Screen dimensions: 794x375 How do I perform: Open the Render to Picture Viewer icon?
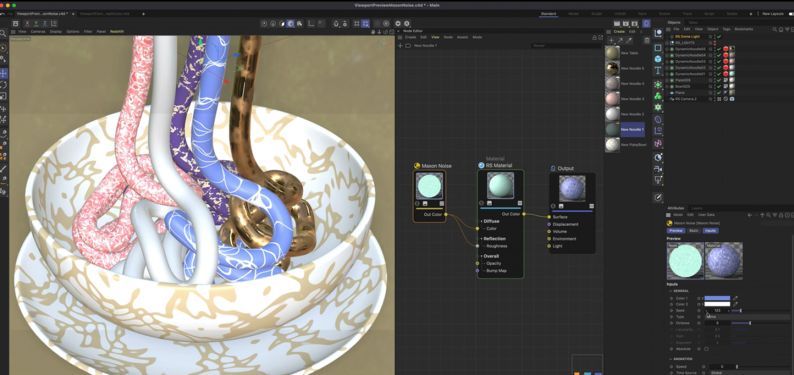(x=626, y=23)
